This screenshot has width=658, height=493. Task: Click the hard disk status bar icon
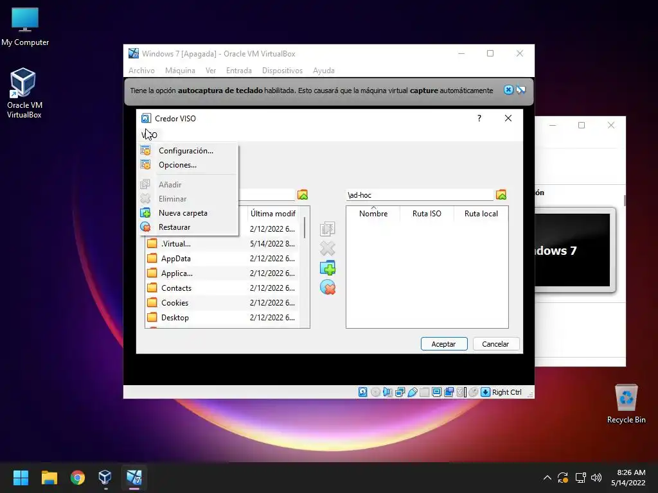(363, 392)
